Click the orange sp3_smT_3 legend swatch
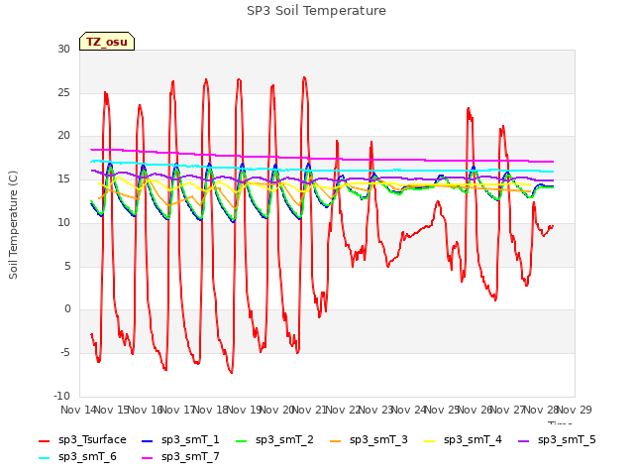Image resolution: width=634 pixels, height=476 pixels. [x=336, y=440]
